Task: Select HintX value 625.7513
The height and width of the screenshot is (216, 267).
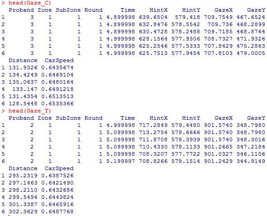Action: (153, 53)
